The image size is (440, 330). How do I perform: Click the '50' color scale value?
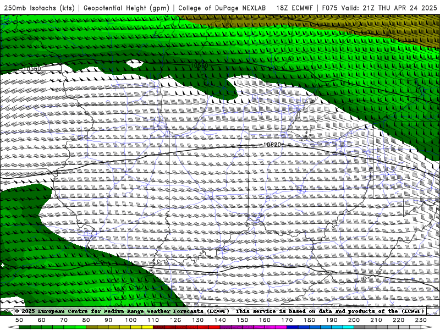point(19,320)
